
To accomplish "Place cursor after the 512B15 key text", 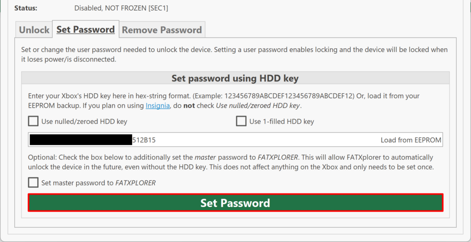I will 156,140.
